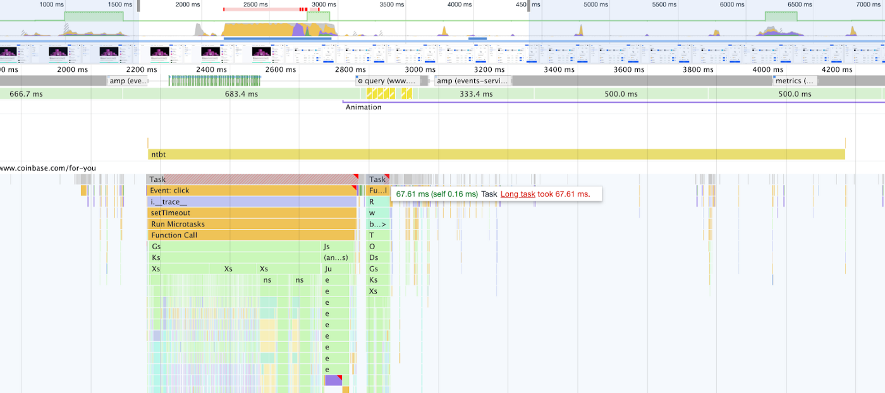Select the "Event: click" flame entry
885x393 pixels.
(x=252, y=191)
